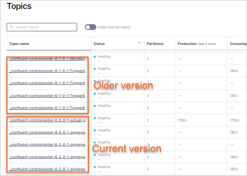Open the _confluent-controlcenter-6-1-0-1-Monitori topic
The width and height of the screenshot is (247, 176).
point(48,59)
